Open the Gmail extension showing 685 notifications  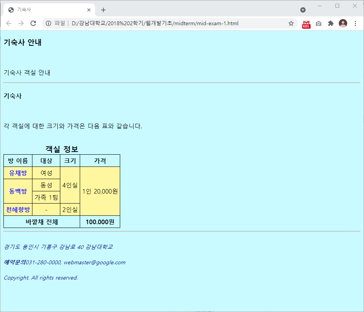(305, 23)
